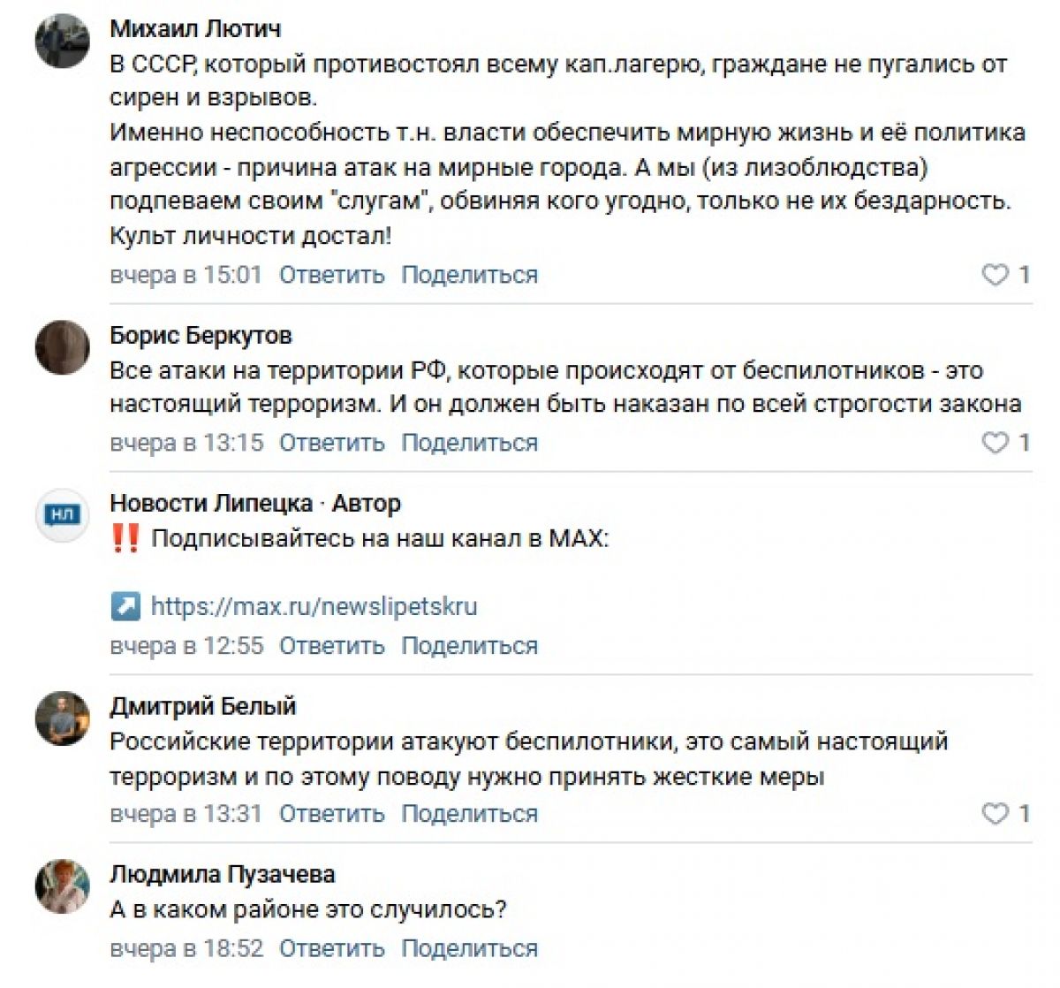Click the Людмила Пузачева author name
This screenshot has height=988, width=1060.
tap(223, 874)
